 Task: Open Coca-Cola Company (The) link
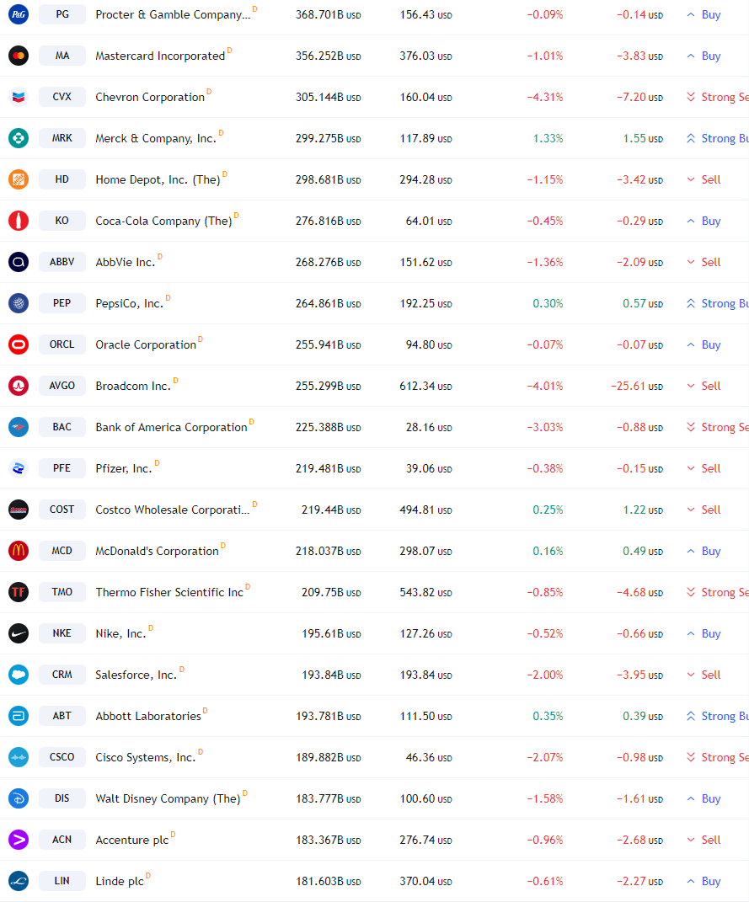coord(164,221)
